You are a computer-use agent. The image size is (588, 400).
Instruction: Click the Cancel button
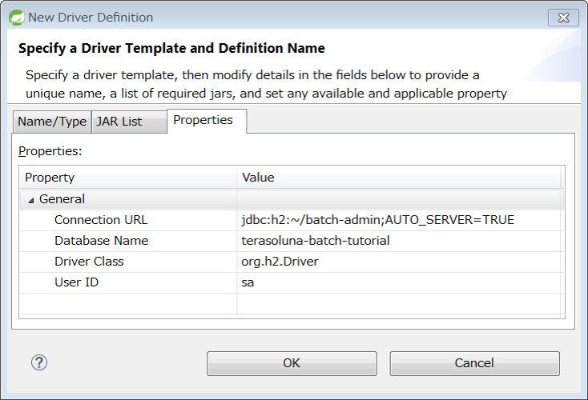click(474, 363)
